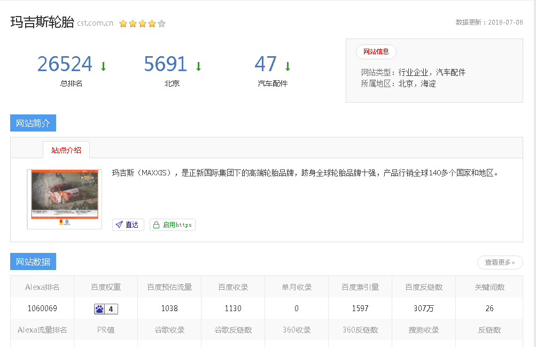Click the overall rank 26524
The image size is (536, 347).
(x=65, y=64)
